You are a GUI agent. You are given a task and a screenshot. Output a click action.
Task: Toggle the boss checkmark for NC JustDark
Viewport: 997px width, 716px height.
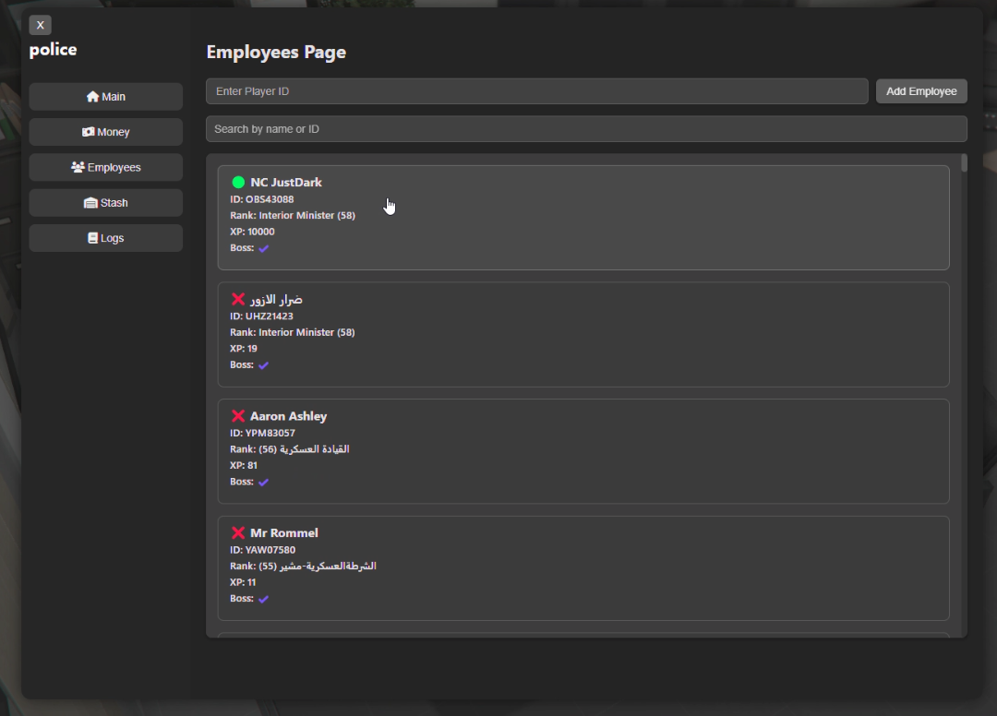(263, 247)
